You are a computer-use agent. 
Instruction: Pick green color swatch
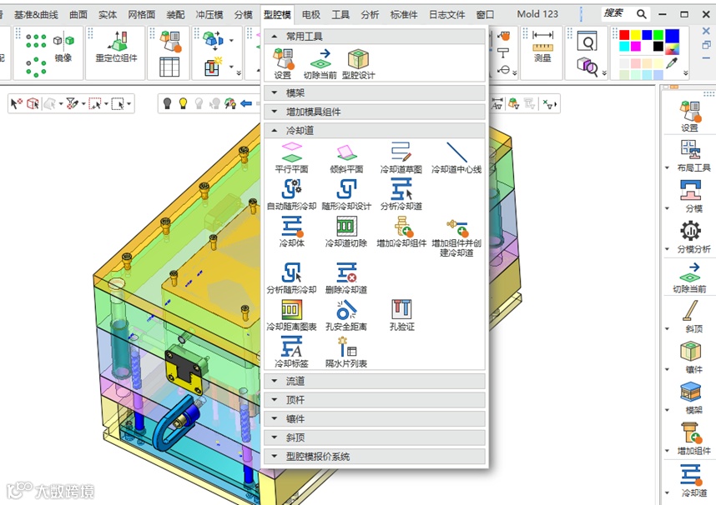pyautogui.click(x=658, y=35)
